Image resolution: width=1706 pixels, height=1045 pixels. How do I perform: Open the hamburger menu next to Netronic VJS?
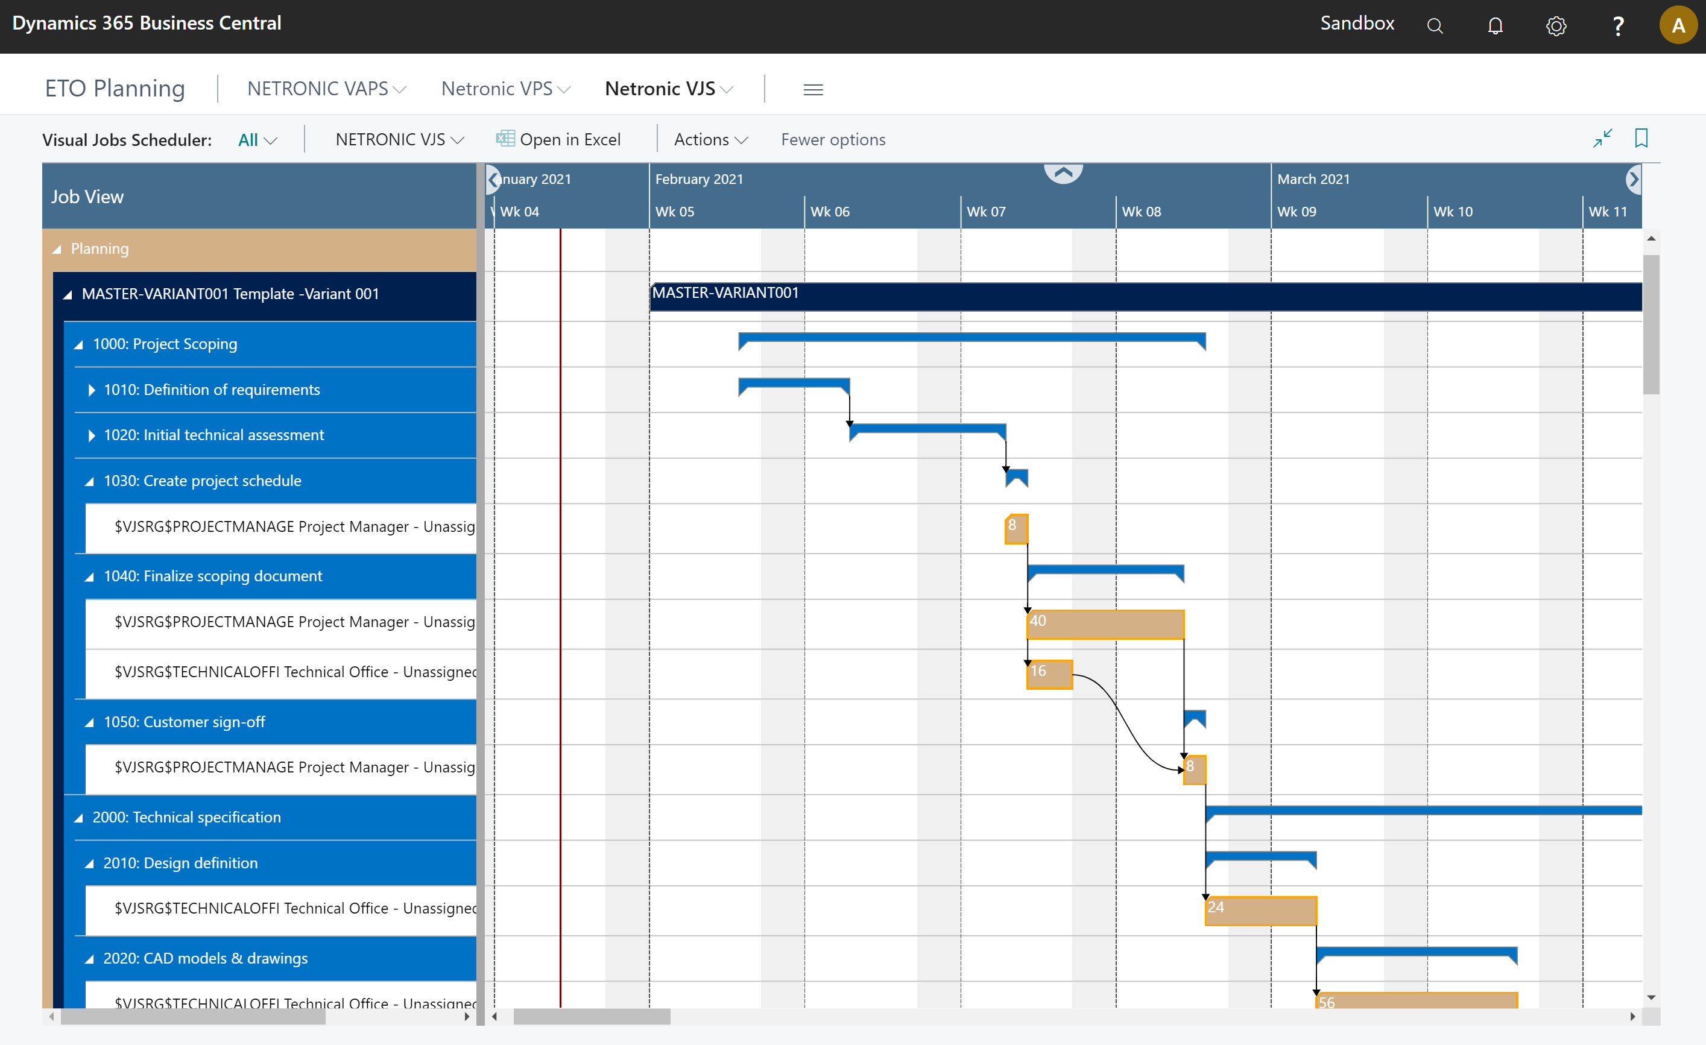tap(813, 89)
